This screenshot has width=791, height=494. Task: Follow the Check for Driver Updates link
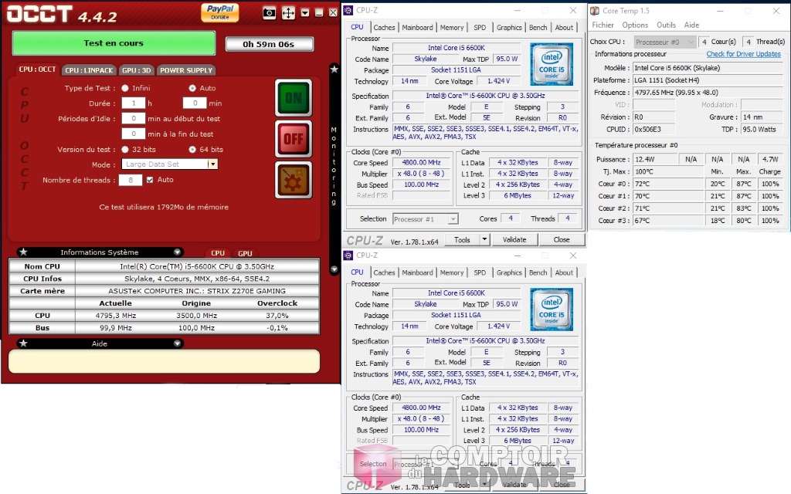pyautogui.click(x=743, y=54)
